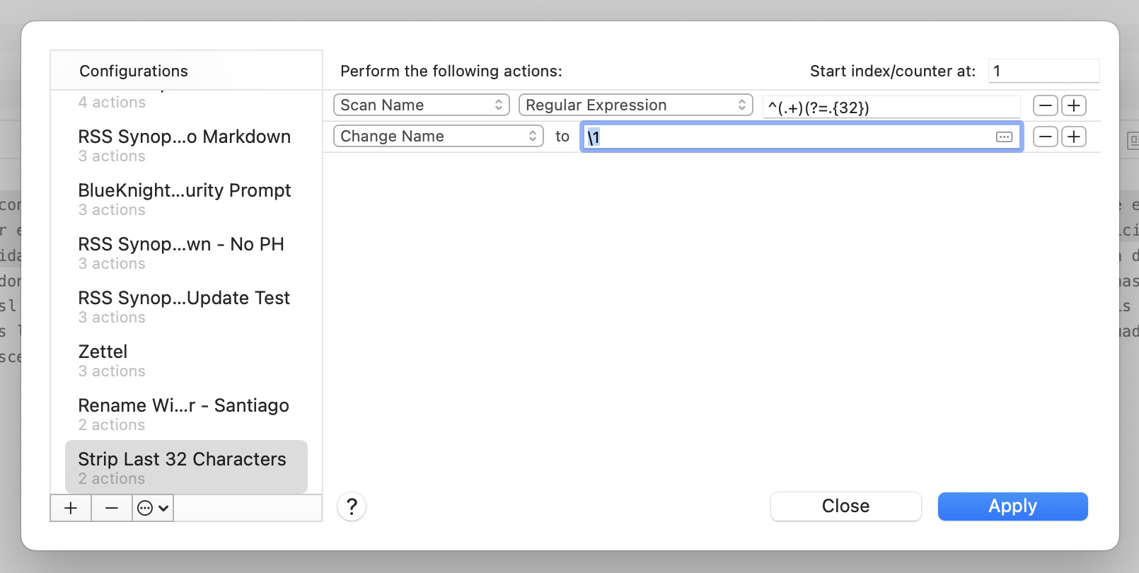
Task: Open the Change Name action dropdown
Action: click(438, 137)
